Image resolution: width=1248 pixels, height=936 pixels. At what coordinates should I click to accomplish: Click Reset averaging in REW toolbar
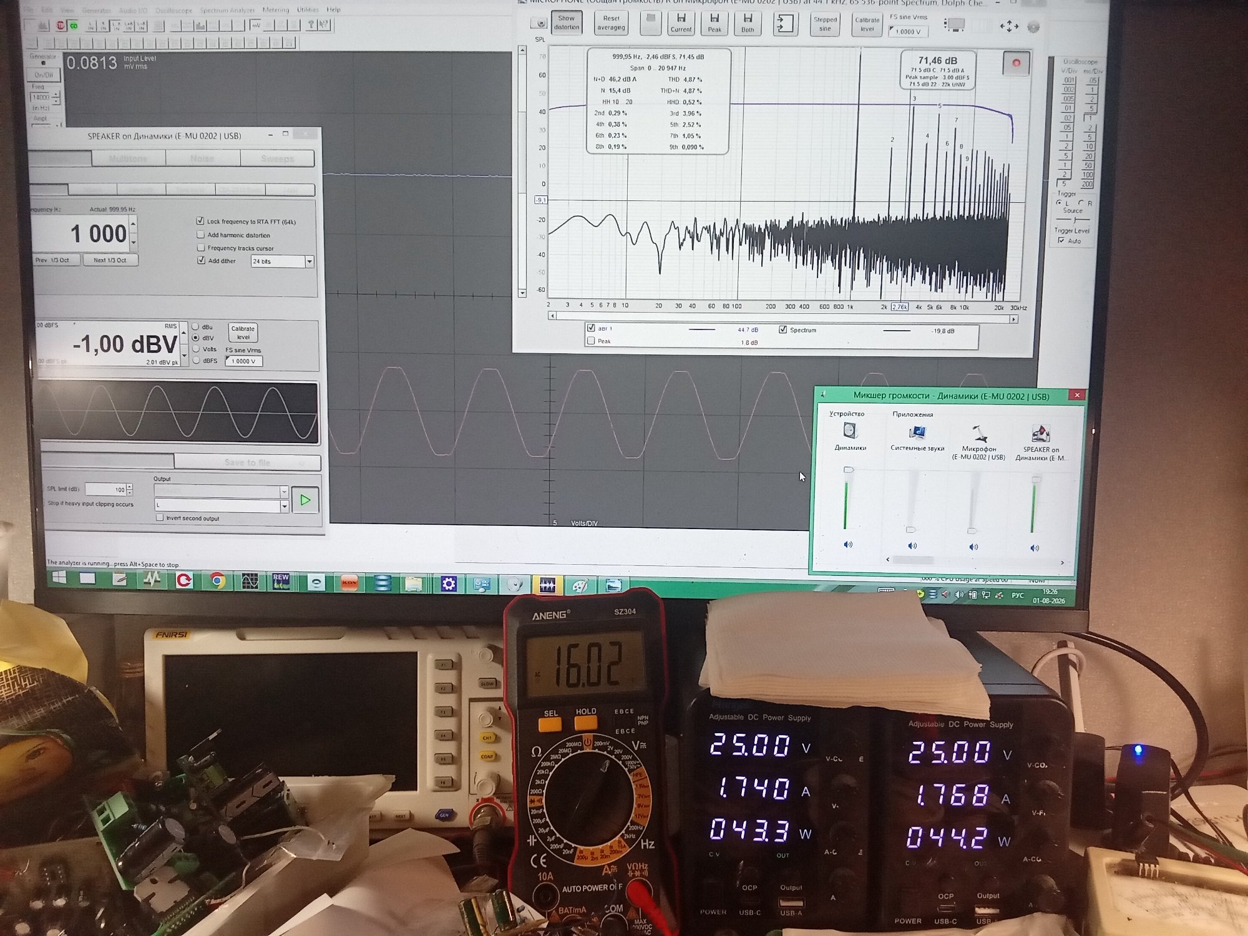coord(611,23)
